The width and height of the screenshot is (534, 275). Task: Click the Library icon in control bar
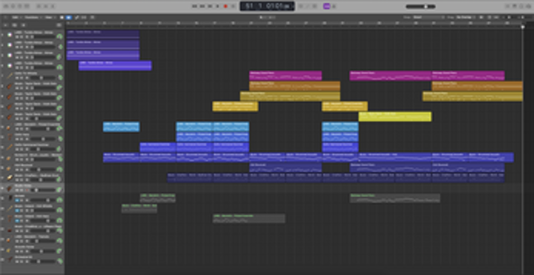tap(5, 6)
